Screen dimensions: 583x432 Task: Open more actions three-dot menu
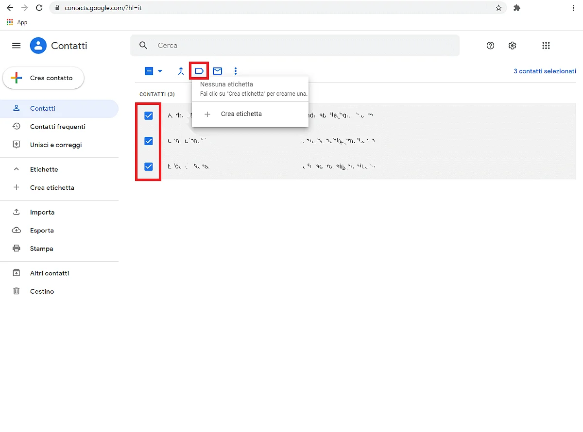click(236, 71)
